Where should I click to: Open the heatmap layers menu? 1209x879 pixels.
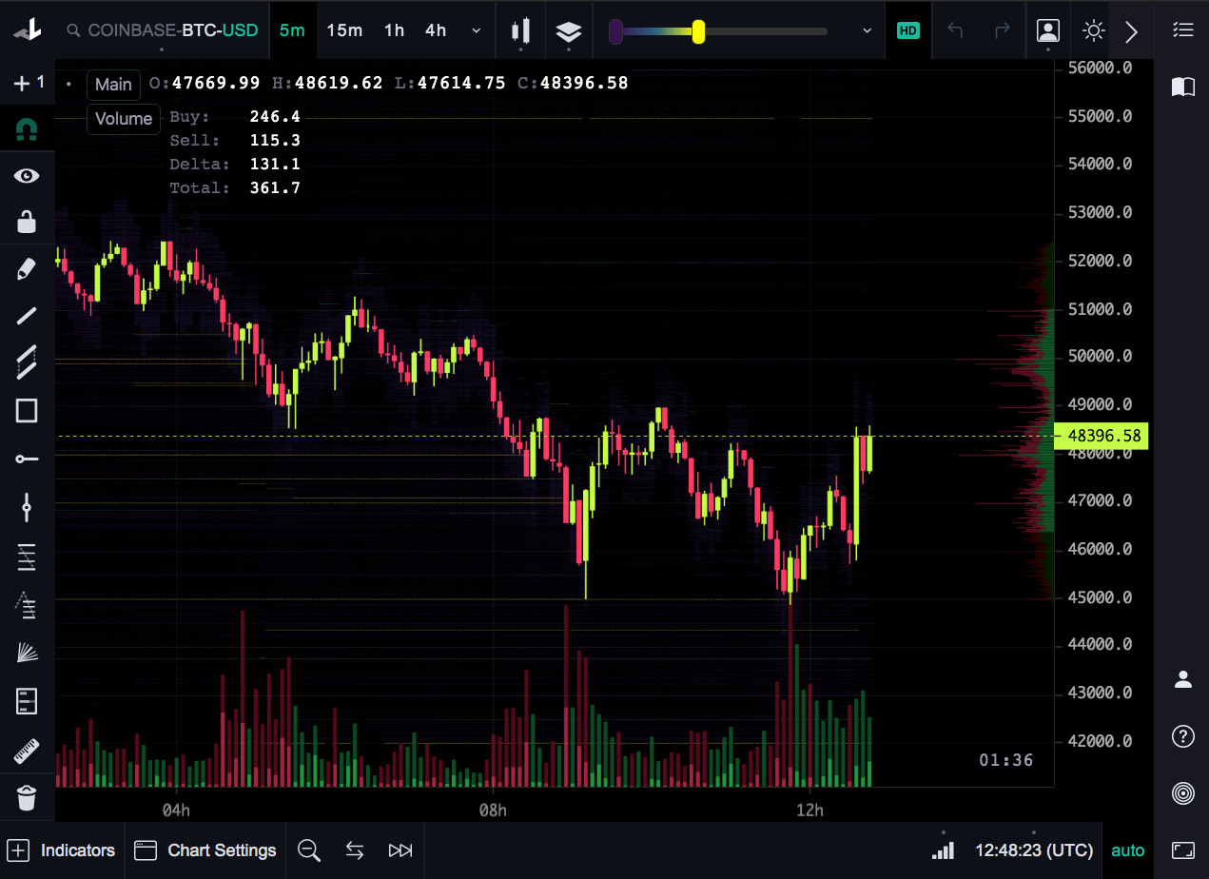pyautogui.click(x=568, y=31)
